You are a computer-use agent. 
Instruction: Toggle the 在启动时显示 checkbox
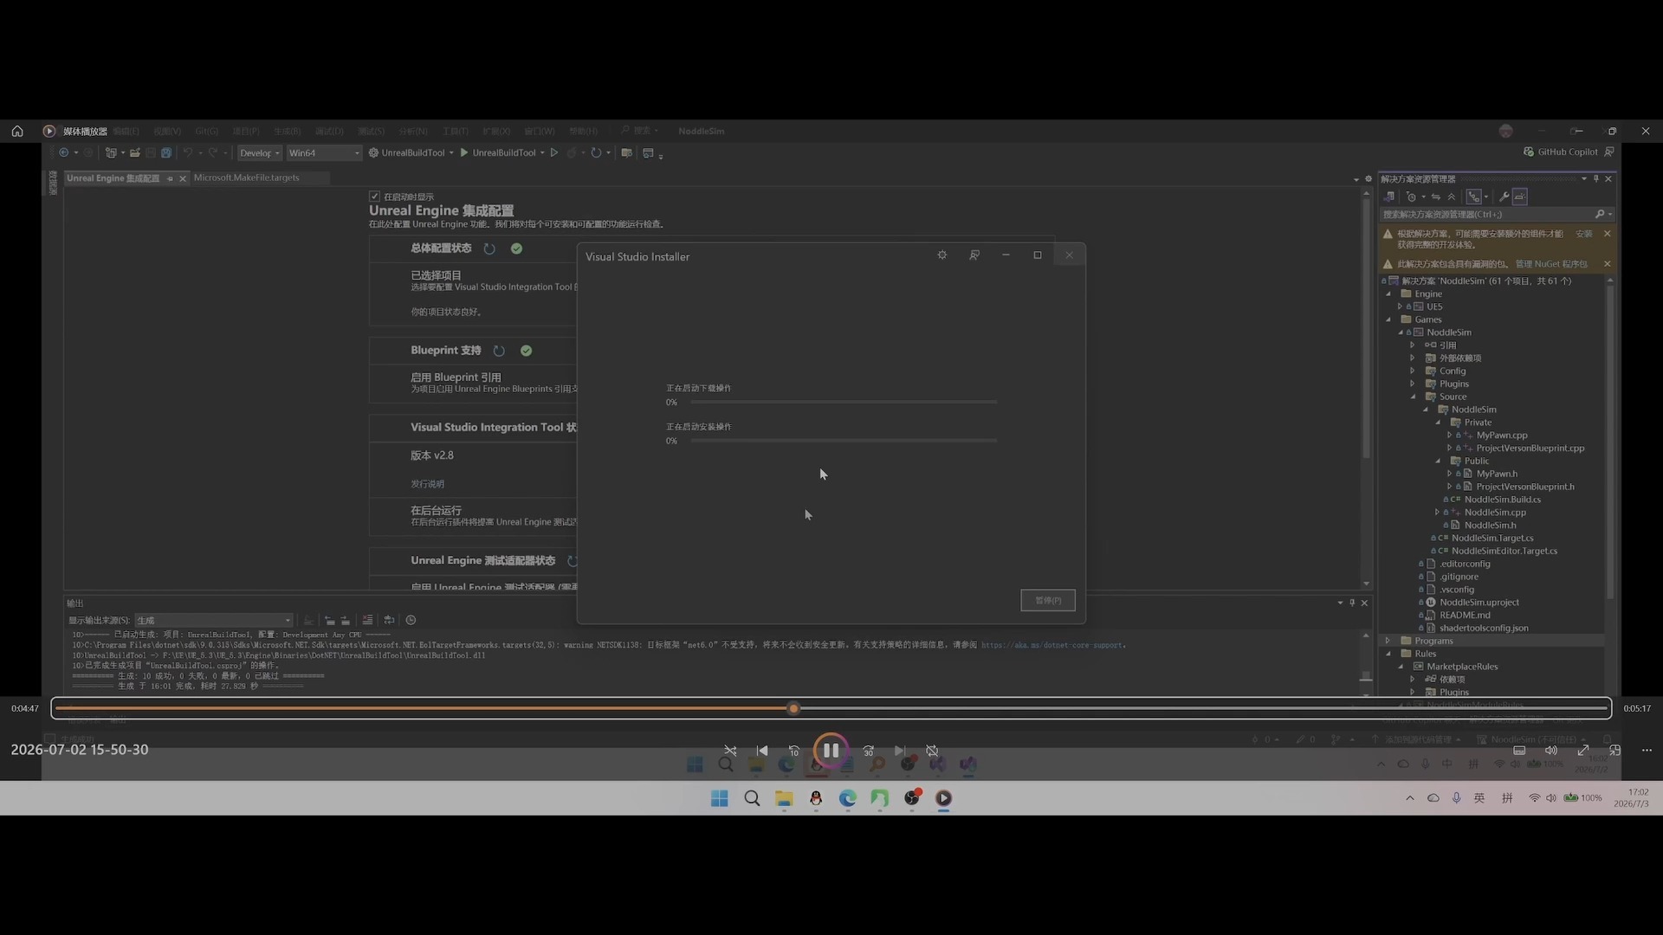click(374, 197)
